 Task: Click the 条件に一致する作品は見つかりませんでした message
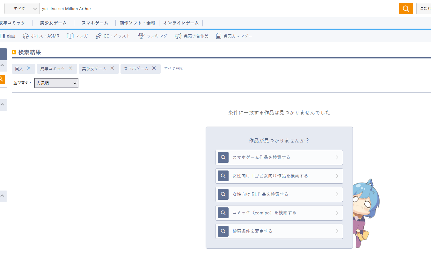click(279, 113)
